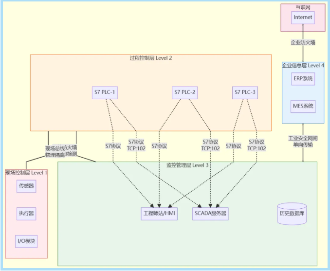
Task: Click the MES系统 node
Action: pos(303,106)
